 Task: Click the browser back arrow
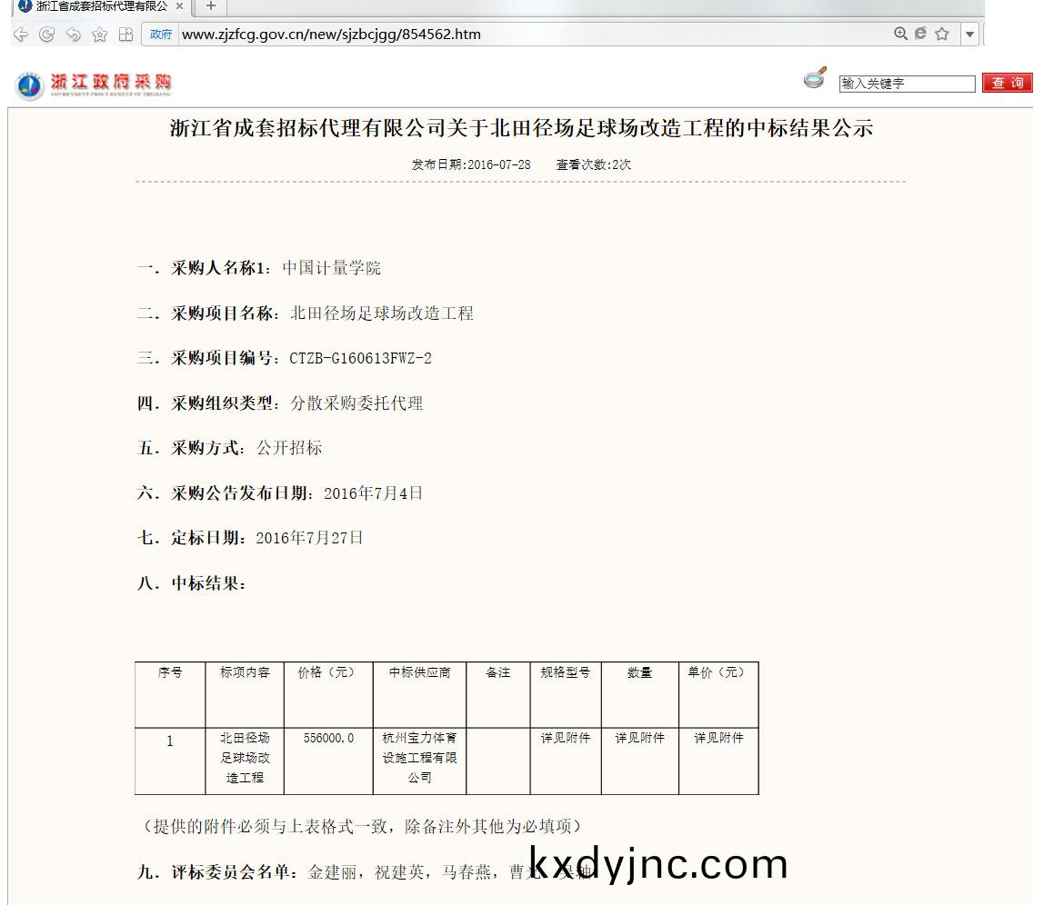coord(19,35)
